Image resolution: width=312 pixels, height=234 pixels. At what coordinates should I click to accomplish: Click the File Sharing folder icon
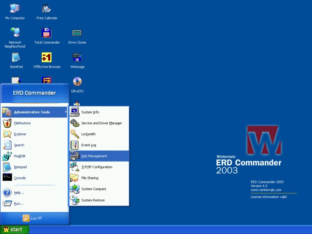click(x=74, y=178)
